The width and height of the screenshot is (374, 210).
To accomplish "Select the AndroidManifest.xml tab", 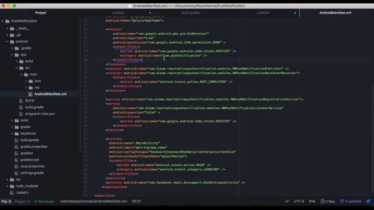I will (x=335, y=13).
